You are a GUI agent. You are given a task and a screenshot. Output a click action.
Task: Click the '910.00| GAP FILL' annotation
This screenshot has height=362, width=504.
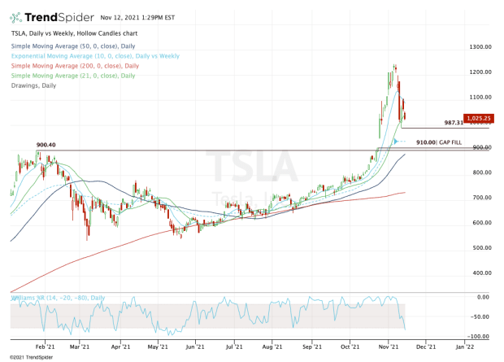pyautogui.click(x=438, y=142)
